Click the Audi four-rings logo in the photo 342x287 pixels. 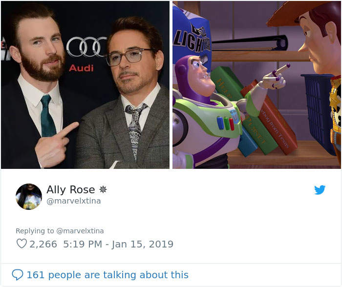pos(87,47)
